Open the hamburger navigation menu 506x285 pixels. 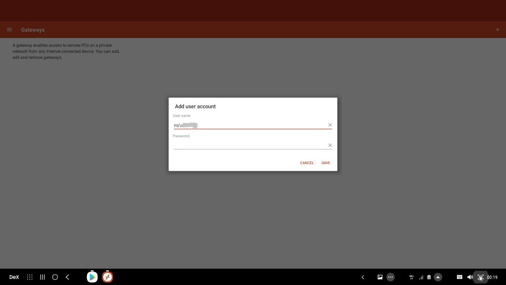pos(9,30)
